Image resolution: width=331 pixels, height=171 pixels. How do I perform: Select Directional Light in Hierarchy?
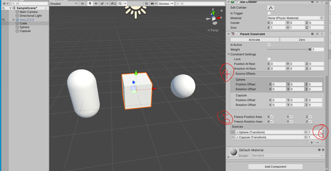(x=31, y=16)
